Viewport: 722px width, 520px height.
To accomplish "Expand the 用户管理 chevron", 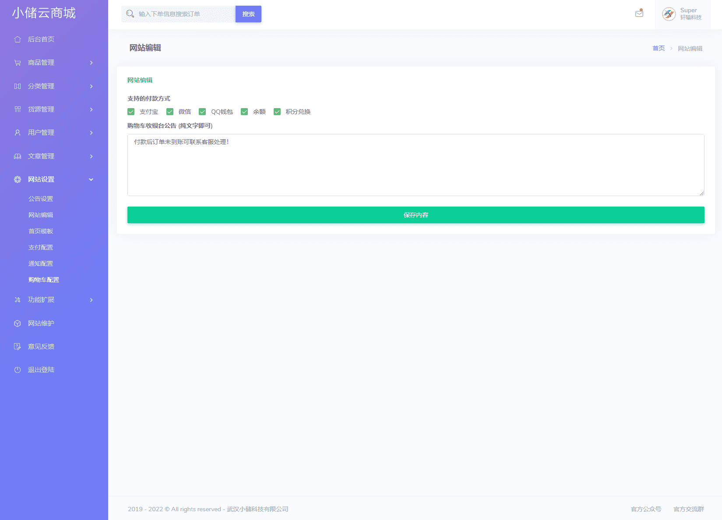I will click(x=91, y=133).
